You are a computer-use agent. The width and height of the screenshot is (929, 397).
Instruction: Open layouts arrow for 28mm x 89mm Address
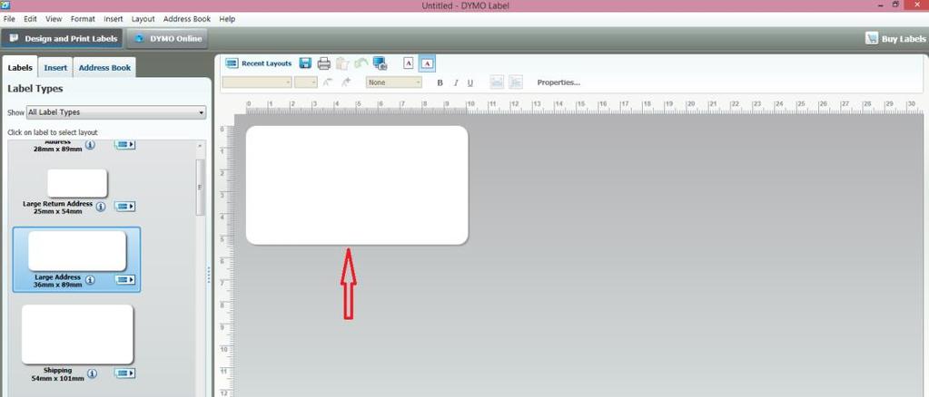pos(125,144)
